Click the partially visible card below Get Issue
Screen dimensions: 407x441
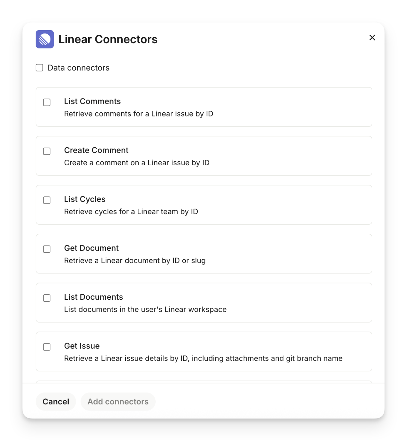click(204, 381)
